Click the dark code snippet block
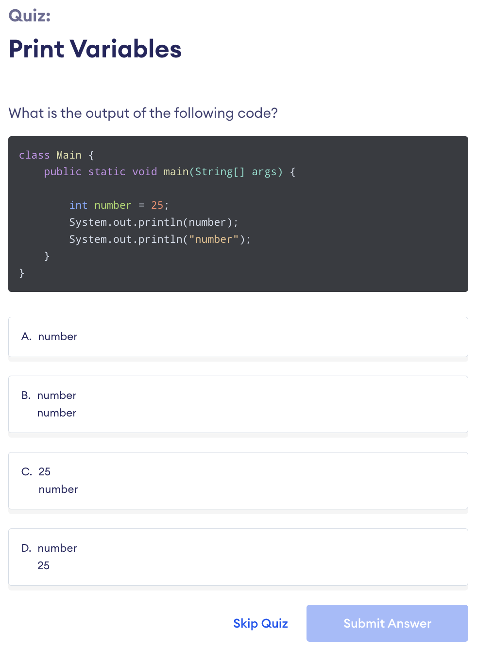The image size is (477, 651). click(x=238, y=214)
